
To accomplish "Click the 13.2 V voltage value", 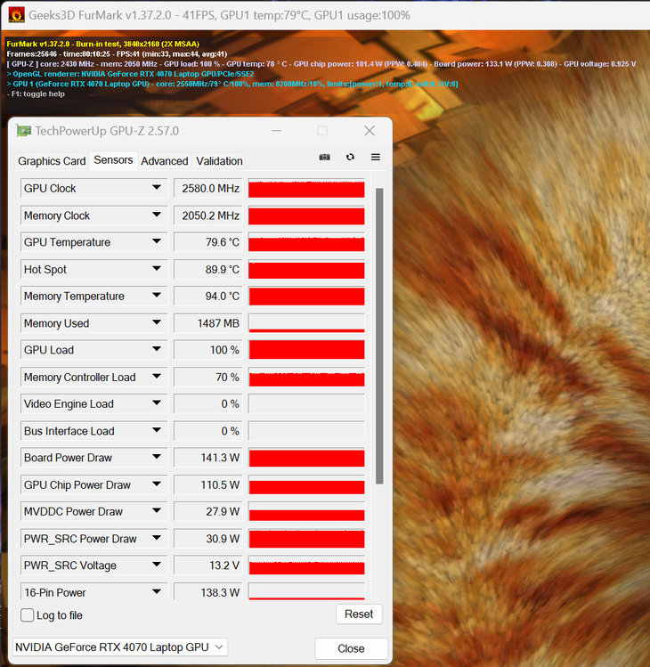I will pos(208,565).
